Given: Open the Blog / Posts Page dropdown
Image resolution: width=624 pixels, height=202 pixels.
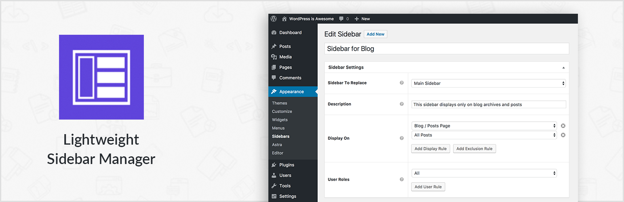Looking at the screenshot, I should tap(484, 126).
